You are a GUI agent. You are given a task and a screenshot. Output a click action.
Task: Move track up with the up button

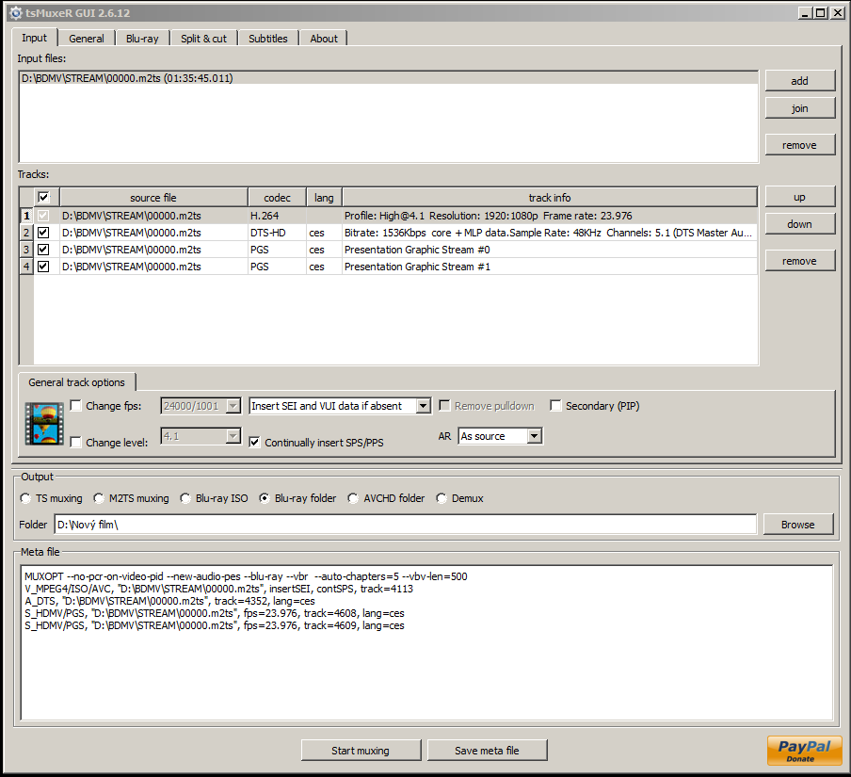click(x=799, y=197)
